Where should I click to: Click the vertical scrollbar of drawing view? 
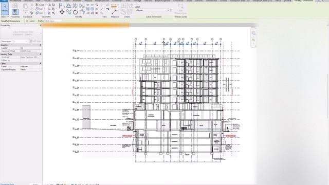pyautogui.click(x=327, y=97)
